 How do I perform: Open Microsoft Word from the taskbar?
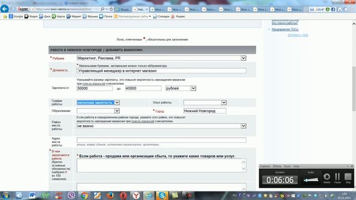[32, 196]
